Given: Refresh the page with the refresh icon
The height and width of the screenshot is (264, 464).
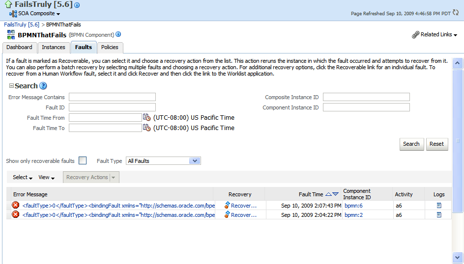Looking at the screenshot, I should (456, 13).
